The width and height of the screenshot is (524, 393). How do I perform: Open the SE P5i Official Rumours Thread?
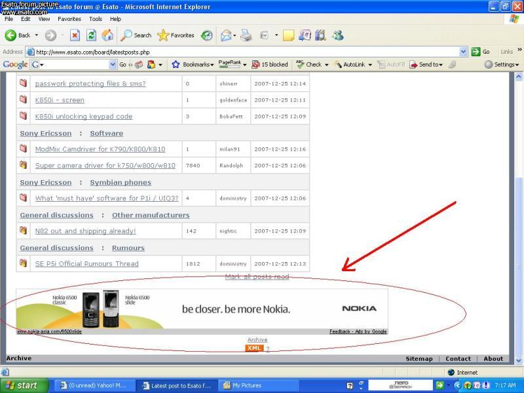pyautogui.click(x=87, y=264)
